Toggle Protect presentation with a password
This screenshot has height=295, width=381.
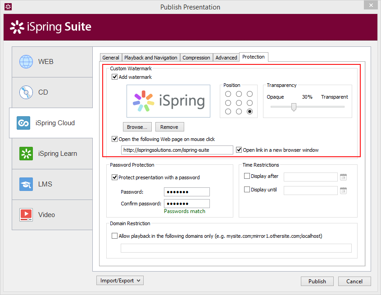[x=114, y=177]
